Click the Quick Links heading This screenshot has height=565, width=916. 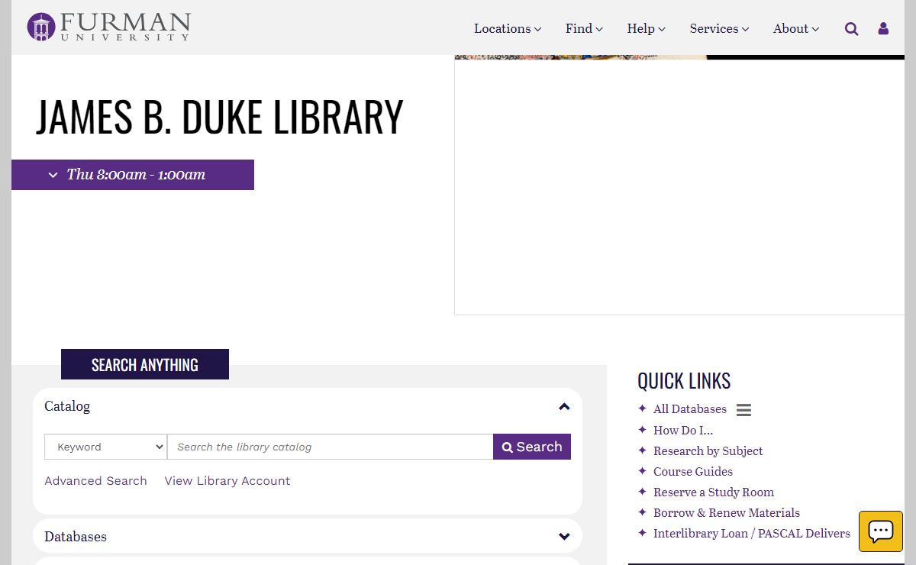point(684,380)
